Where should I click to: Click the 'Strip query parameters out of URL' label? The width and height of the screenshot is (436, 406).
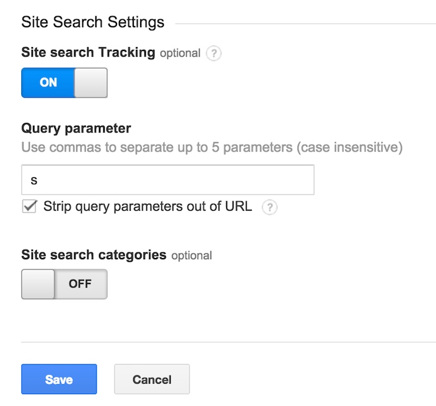[148, 207]
